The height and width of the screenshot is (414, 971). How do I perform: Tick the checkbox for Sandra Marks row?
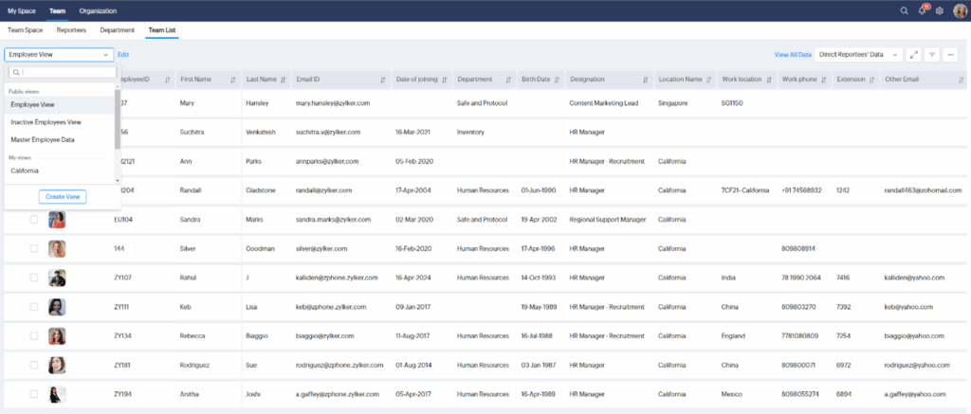click(34, 219)
